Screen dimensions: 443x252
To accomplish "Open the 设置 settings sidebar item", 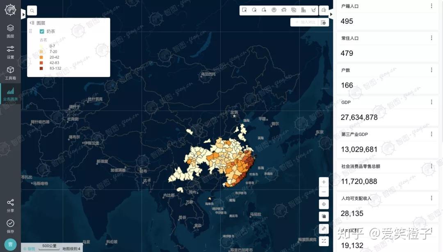I will [10, 52].
